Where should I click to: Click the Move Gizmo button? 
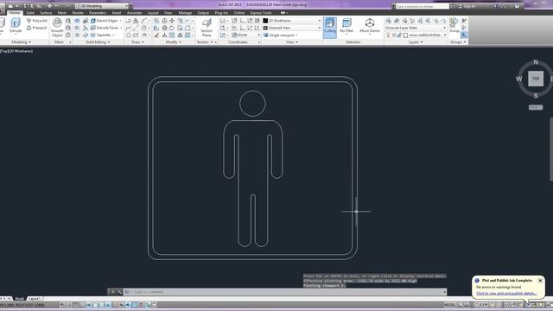(370, 26)
